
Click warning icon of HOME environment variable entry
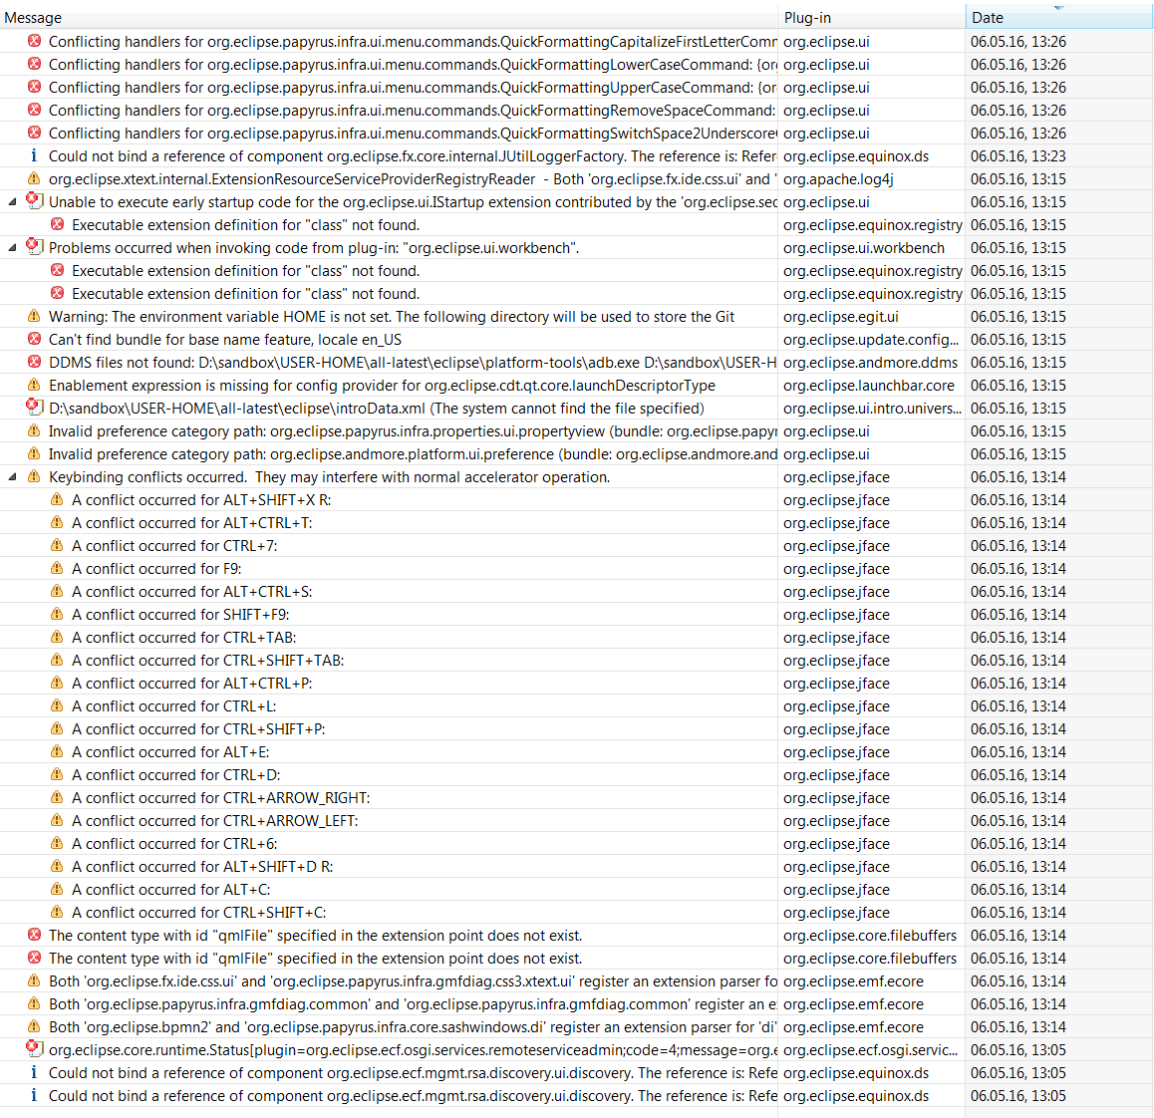pos(34,317)
